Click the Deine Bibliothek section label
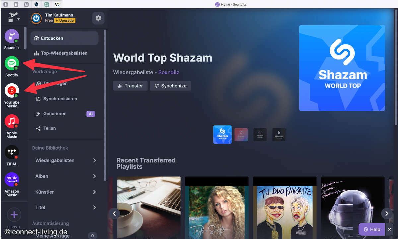The width and height of the screenshot is (398, 239). point(50,148)
